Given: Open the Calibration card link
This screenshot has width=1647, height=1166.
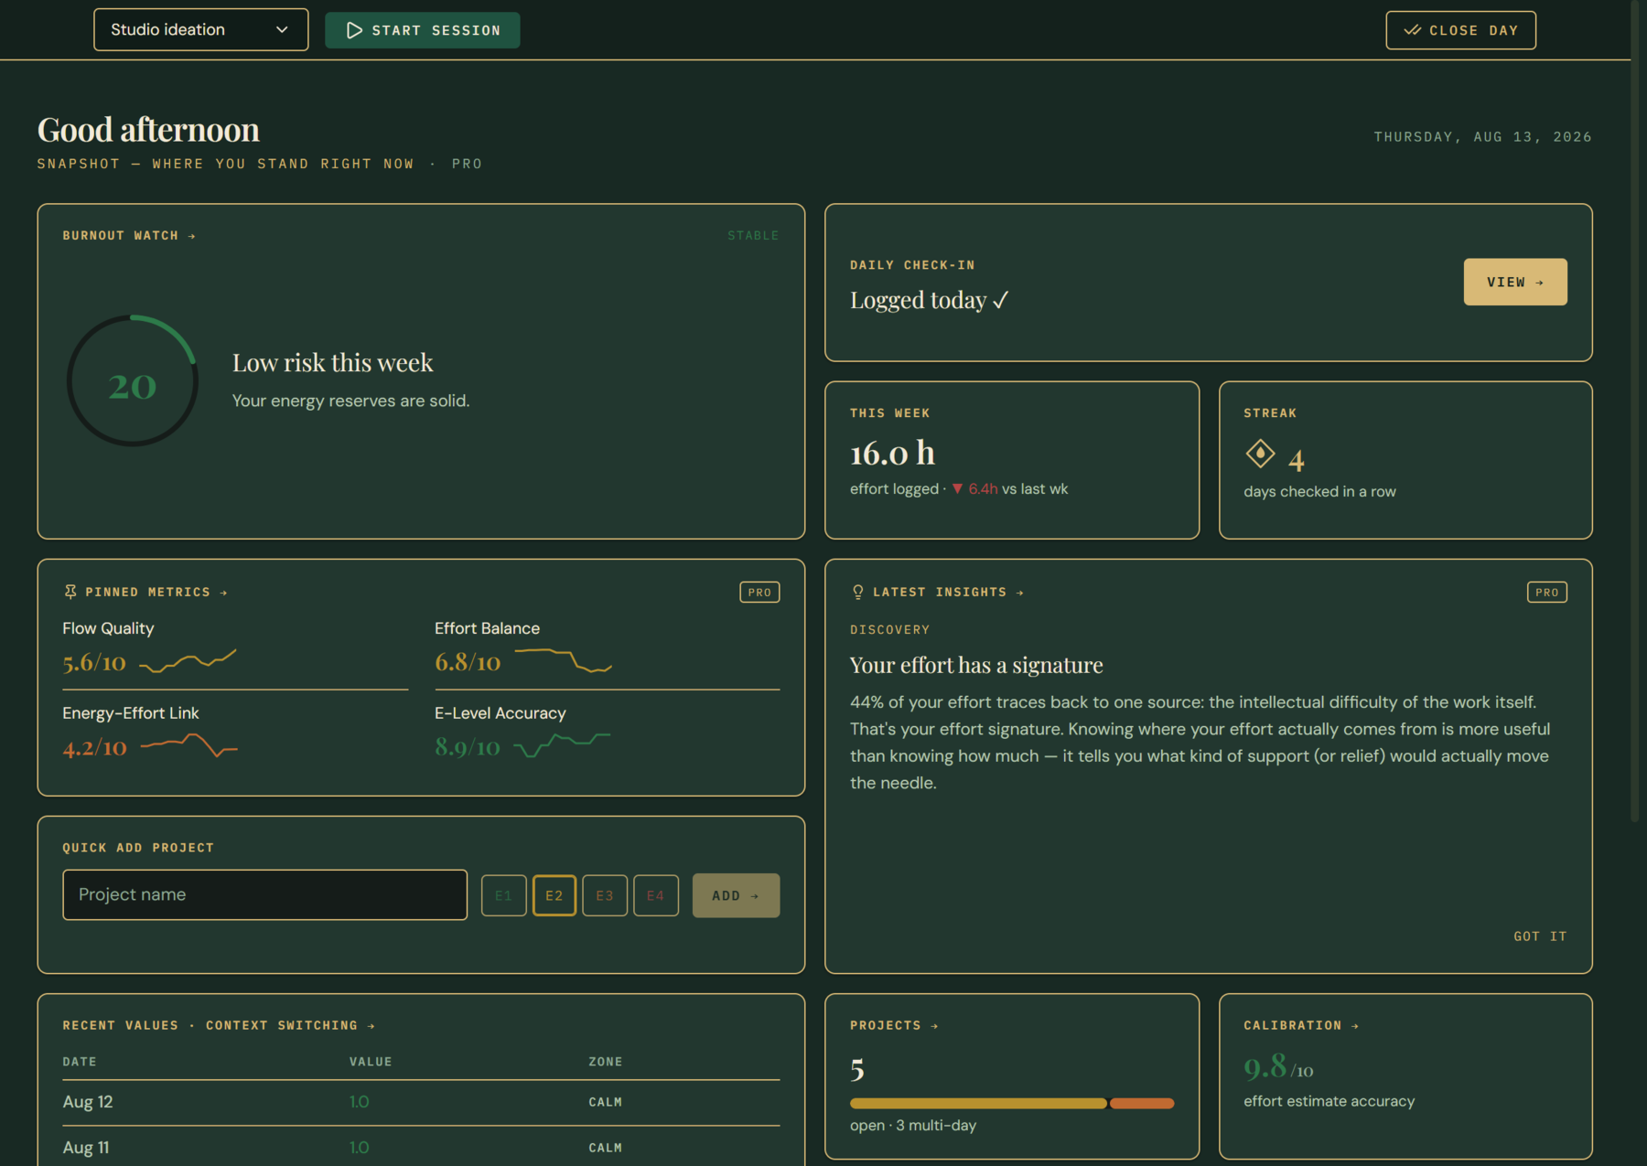Looking at the screenshot, I should [1301, 1026].
